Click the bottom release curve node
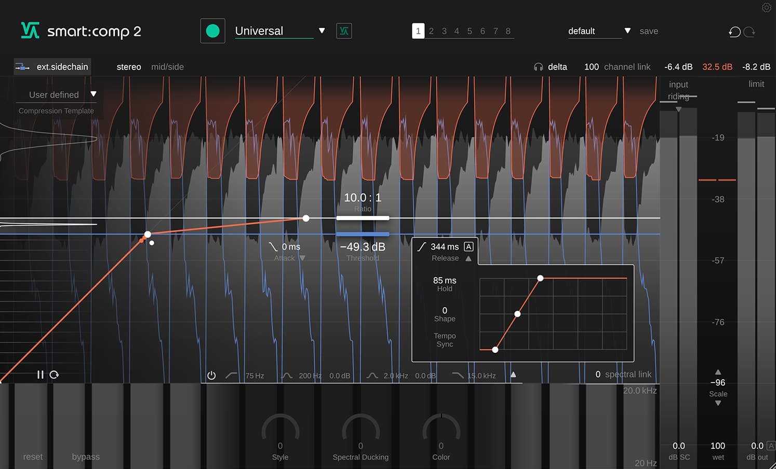The width and height of the screenshot is (776, 469). [x=495, y=350]
